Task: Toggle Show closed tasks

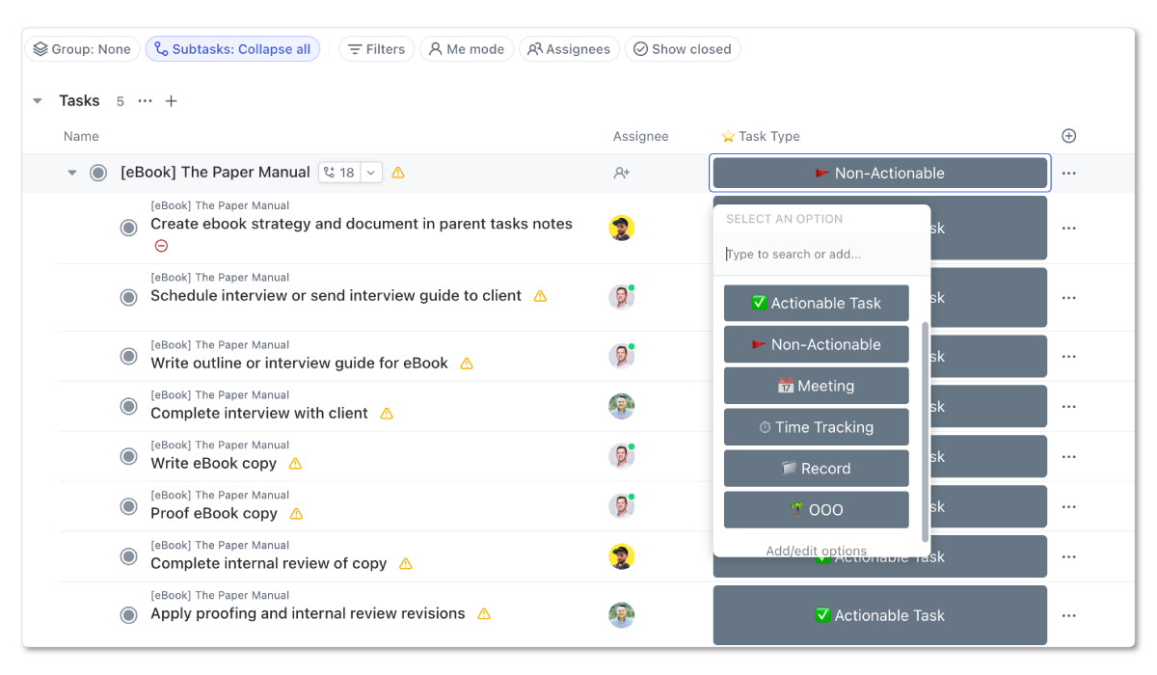Action: point(683,48)
